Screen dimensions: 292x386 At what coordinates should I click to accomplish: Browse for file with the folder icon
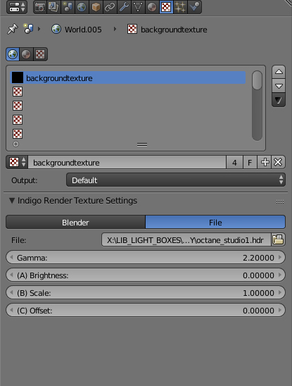(278, 239)
